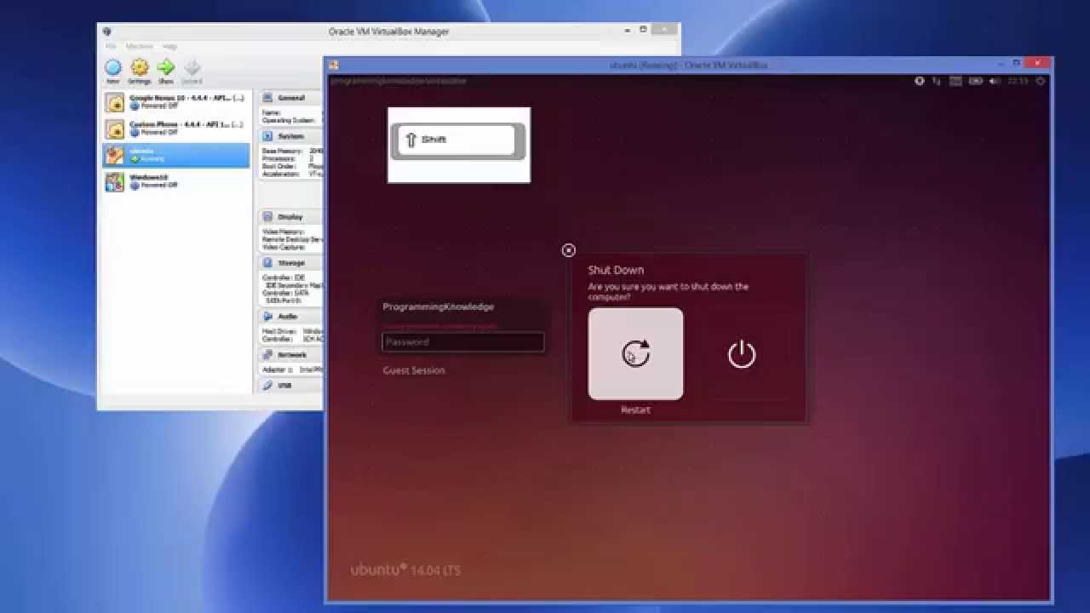Image resolution: width=1090 pixels, height=613 pixels.
Task: Click the General section header in details pane
Action: click(x=290, y=99)
